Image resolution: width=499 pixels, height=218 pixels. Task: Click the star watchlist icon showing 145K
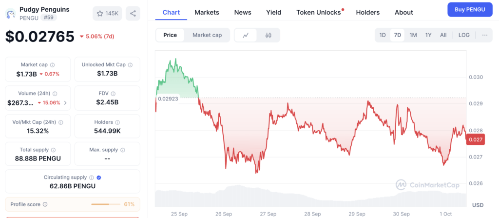(107, 13)
